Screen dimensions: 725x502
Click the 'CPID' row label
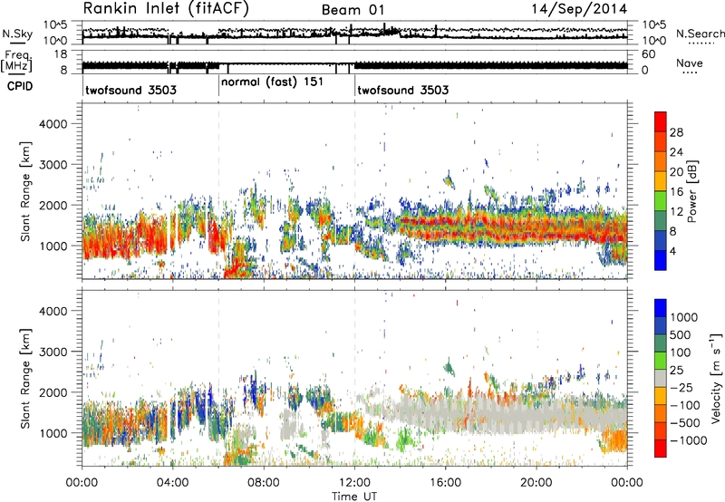coord(20,86)
